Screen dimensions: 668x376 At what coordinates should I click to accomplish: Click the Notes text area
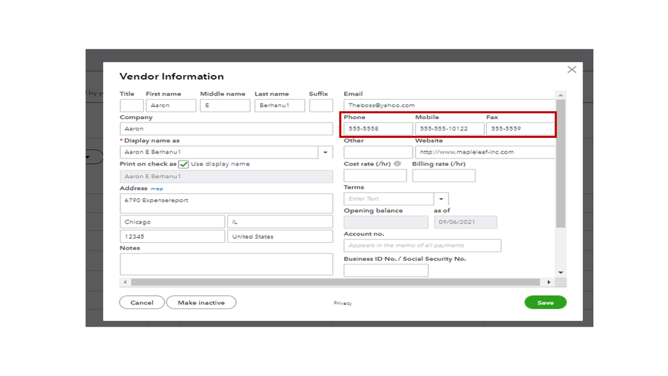click(226, 264)
